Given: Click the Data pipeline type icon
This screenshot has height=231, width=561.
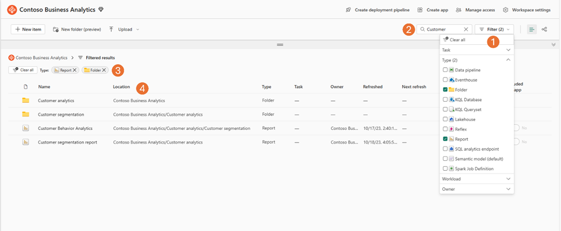Looking at the screenshot, I should [x=452, y=70].
